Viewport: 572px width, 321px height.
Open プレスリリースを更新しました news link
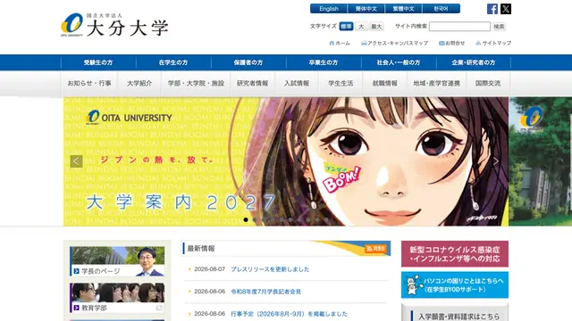[270, 269]
